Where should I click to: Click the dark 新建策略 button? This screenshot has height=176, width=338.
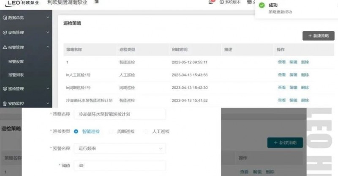pyautogui.click(x=318, y=36)
